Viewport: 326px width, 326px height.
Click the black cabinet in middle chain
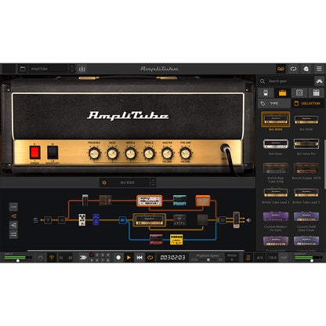tap(202, 219)
